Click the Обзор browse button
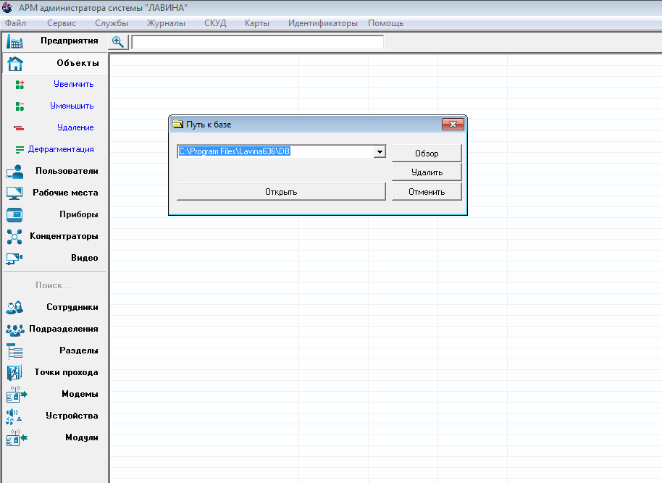This screenshot has height=483, width=662. (427, 154)
